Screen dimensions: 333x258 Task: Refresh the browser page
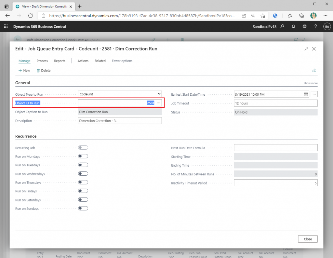[x=30, y=16]
